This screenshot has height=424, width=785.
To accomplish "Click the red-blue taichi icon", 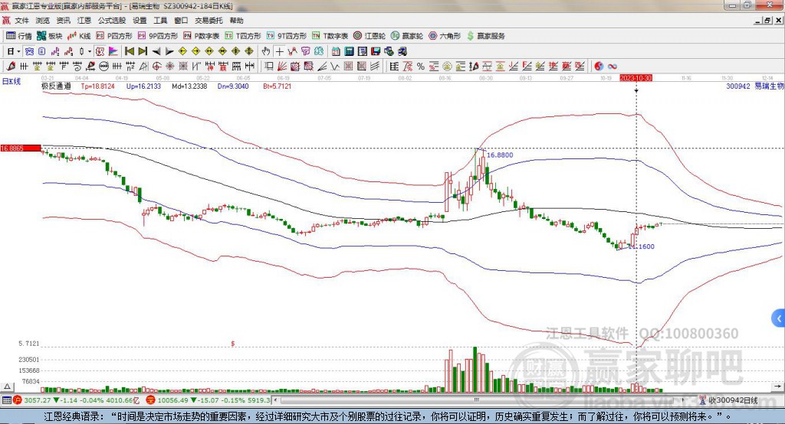I will pyautogui.click(x=599, y=66).
